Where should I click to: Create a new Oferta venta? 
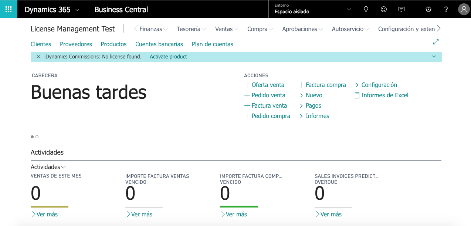click(264, 85)
